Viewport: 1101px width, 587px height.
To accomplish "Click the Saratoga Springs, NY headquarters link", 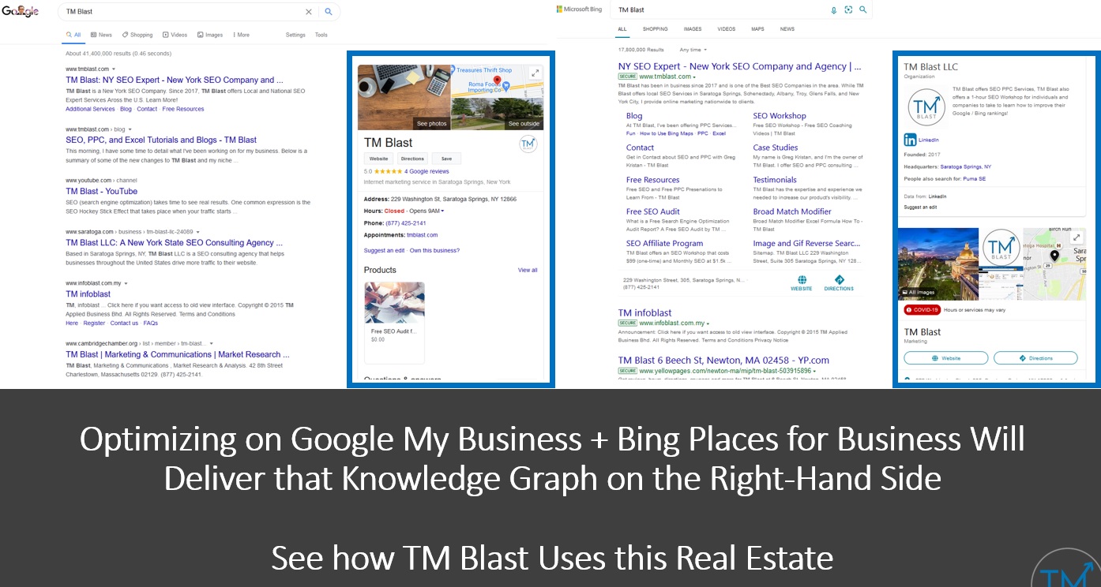I will click(x=966, y=167).
